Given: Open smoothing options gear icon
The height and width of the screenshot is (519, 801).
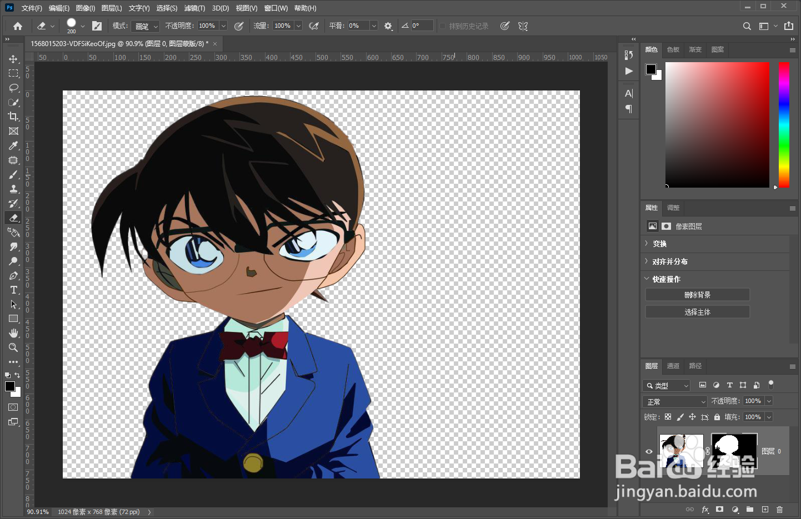Looking at the screenshot, I should [388, 26].
